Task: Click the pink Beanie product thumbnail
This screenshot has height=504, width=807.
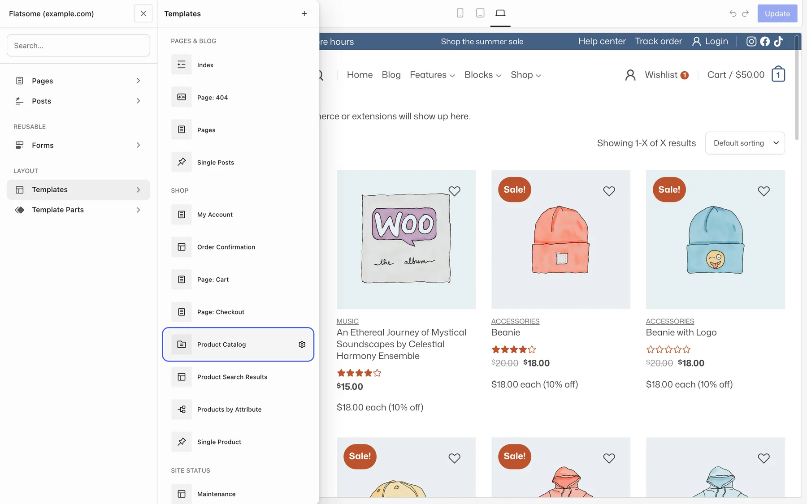Action: [561, 240]
